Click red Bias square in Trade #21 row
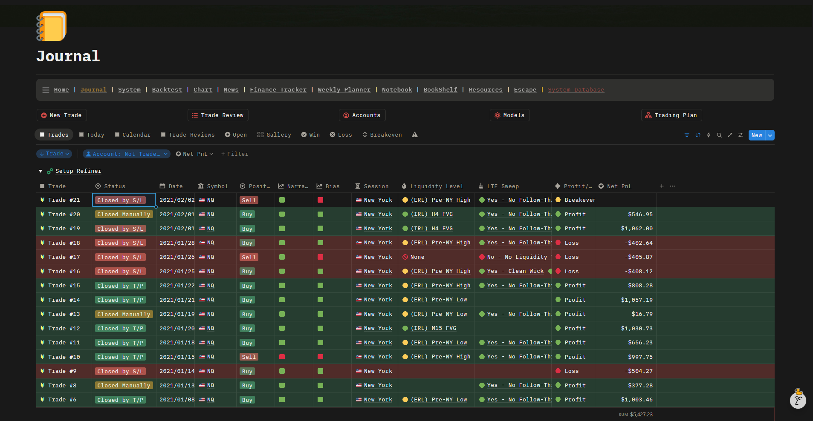 tap(320, 200)
